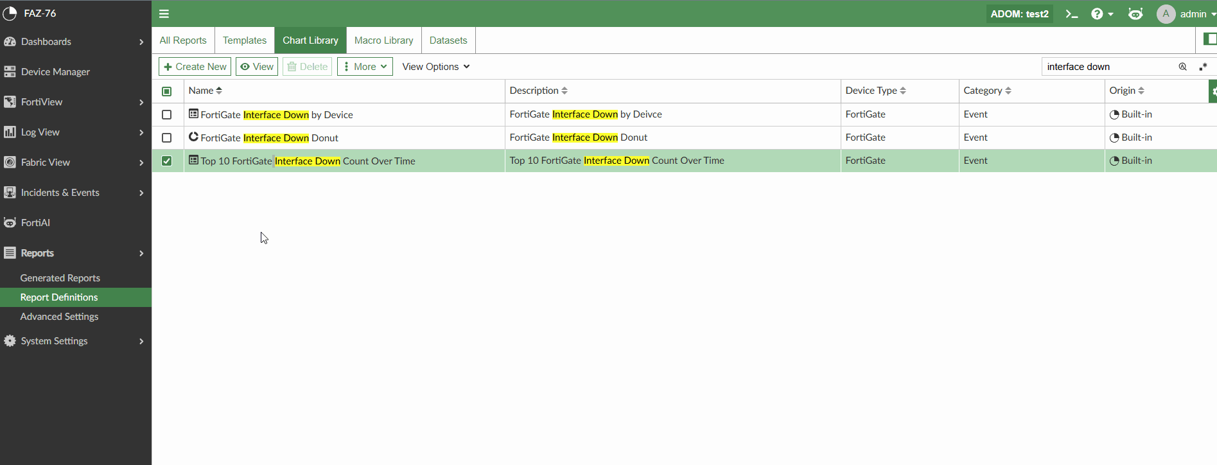
Task: Open the View Options dropdown
Action: pos(436,67)
